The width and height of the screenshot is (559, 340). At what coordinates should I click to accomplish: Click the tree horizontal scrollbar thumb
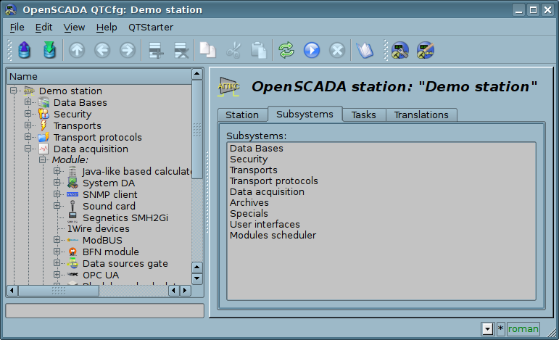tap(59, 291)
